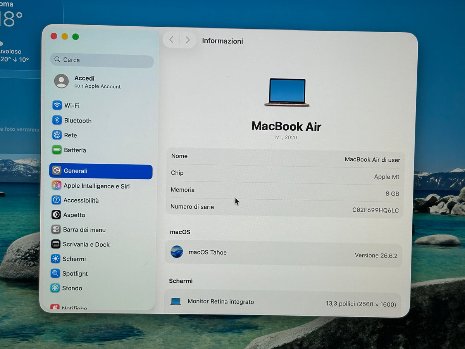Image resolution: width=465 pixels, height=349 pixels.
Task: Click the macOS Tahoe logo icon
Action: pyautogui.click(x=177, y=252)
